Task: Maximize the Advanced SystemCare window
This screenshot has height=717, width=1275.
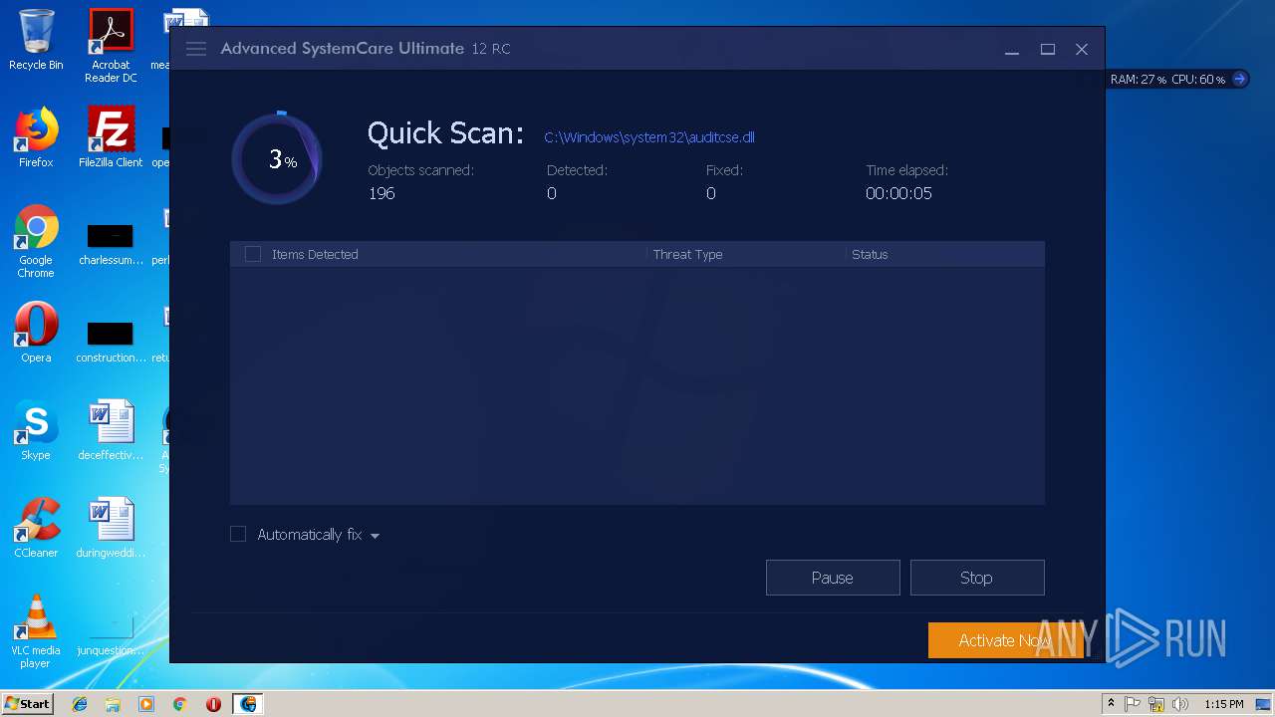Action: pyautogui.click(x=1048, y=49)
